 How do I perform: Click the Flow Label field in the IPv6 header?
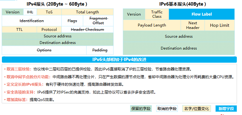202,14
